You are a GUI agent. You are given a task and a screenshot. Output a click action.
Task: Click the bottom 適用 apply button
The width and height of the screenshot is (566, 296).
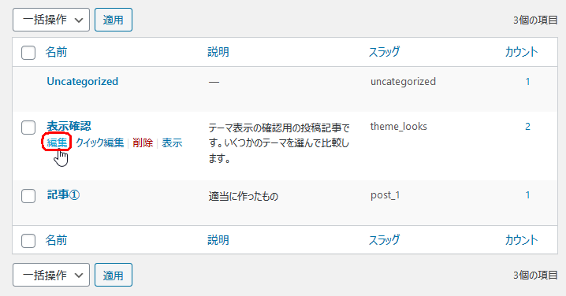[114, 275]
